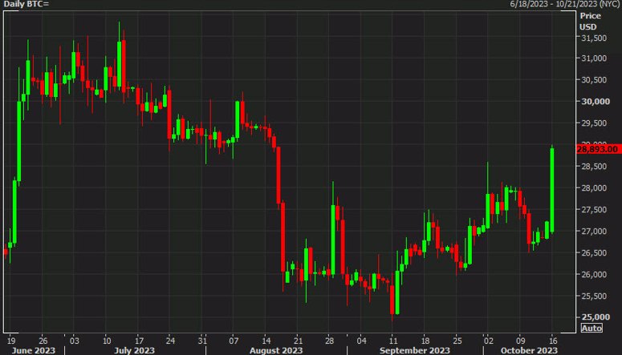
Task: Click the lowest candle near September 11
Action: pos(392,300)
